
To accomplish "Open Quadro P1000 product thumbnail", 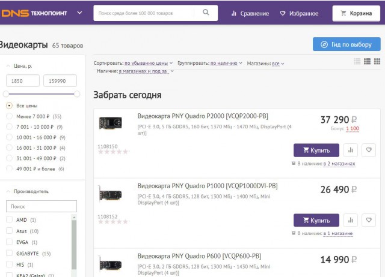I will coord(110,195).
